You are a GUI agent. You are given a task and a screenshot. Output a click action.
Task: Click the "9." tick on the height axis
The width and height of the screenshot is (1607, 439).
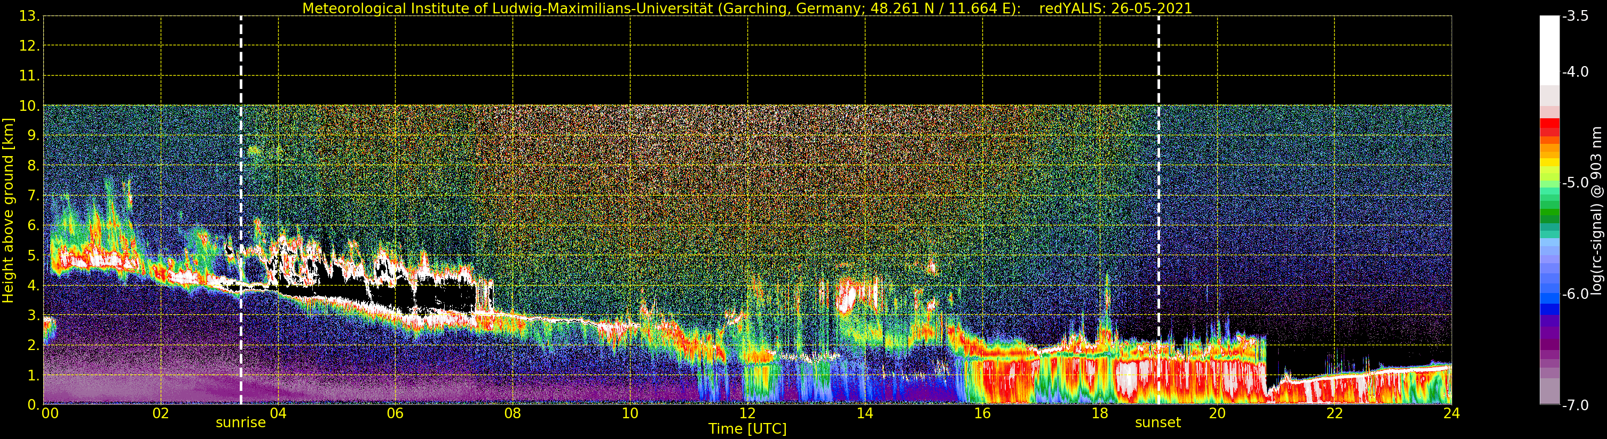coord(34,136)
